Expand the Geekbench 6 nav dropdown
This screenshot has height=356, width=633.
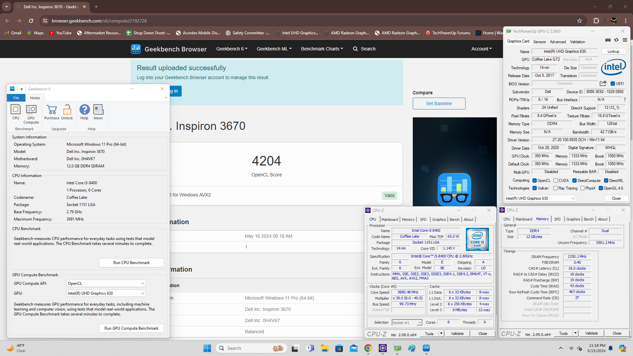point(232,49)
